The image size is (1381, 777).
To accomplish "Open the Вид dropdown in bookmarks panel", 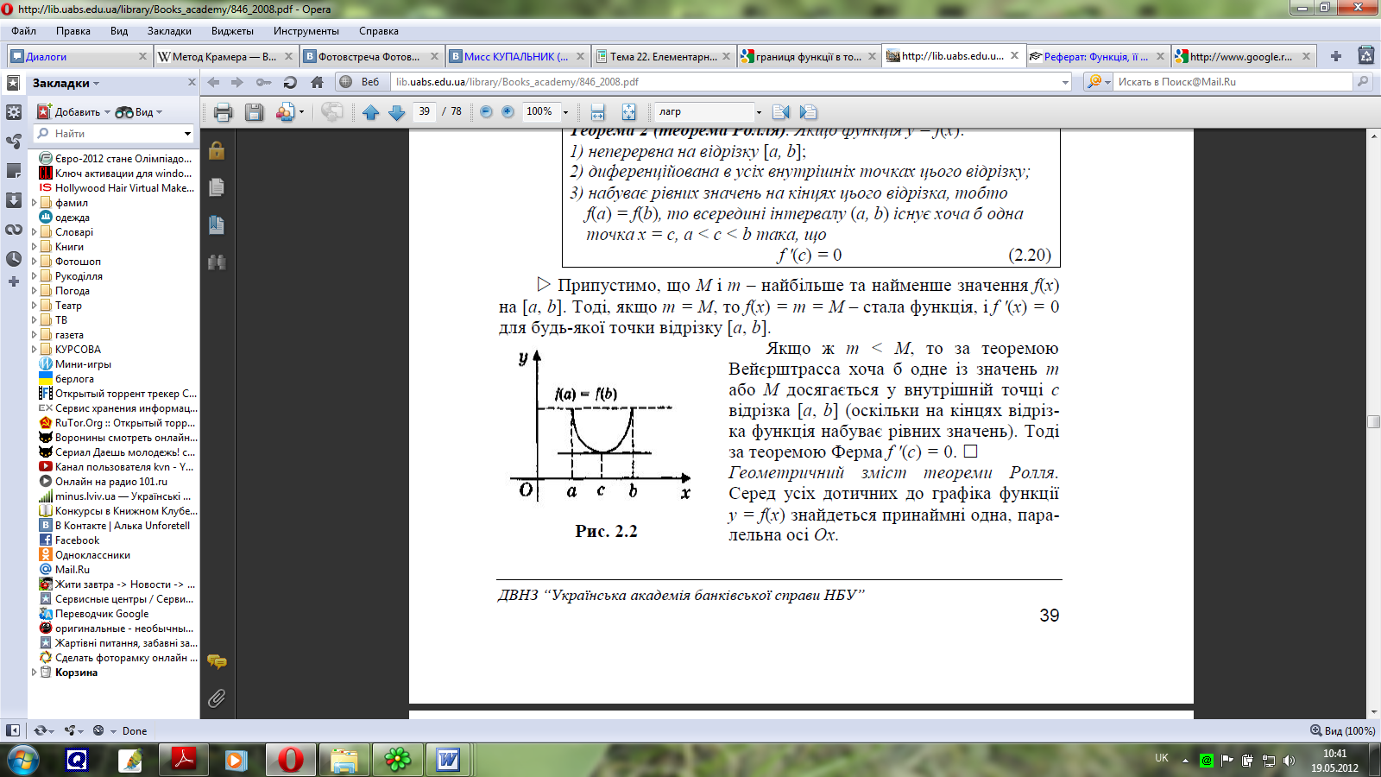I will 139,112.
